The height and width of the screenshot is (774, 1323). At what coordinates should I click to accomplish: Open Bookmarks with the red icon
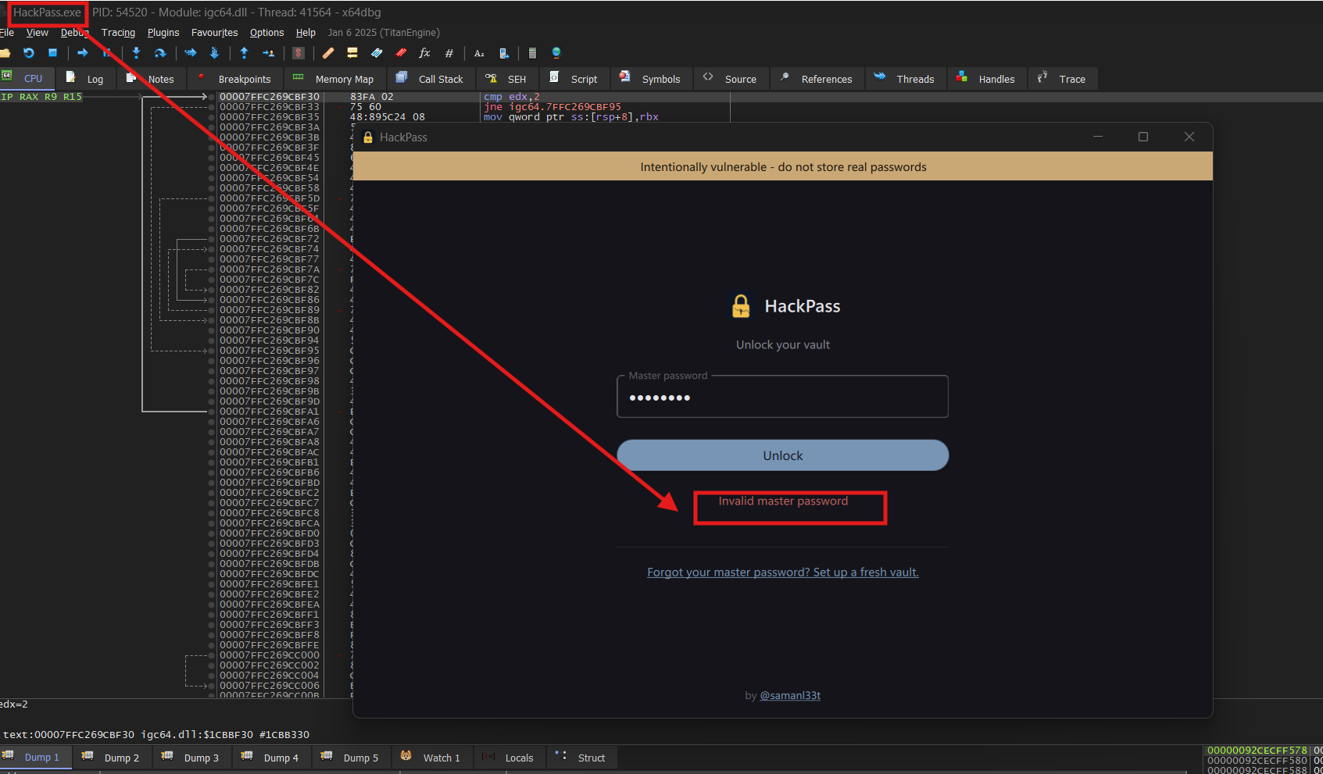tap(401, 53)
